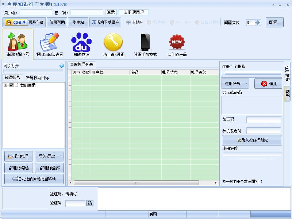The image size is (292, 219).
Task: Select the 本地IP radio button
Action: [128, 22]
